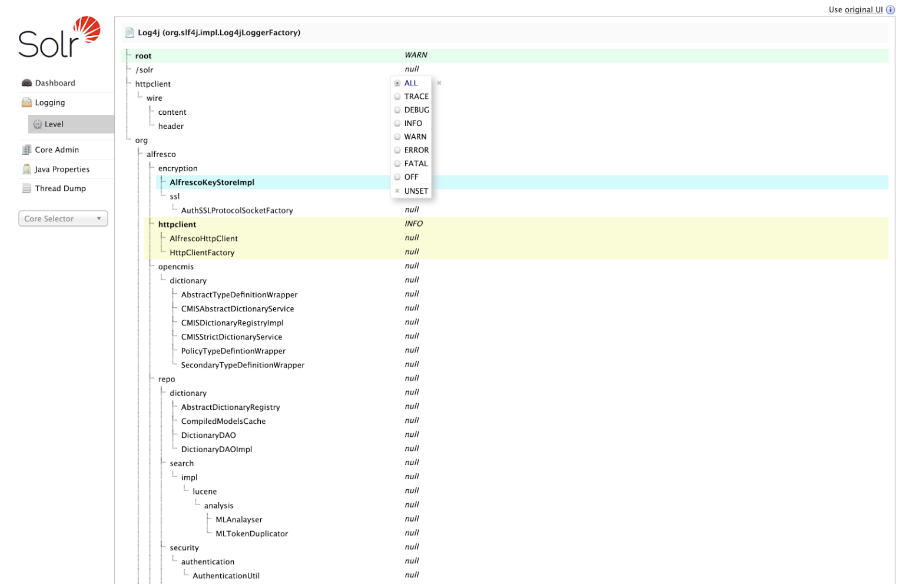Screen dimensions: 902x584
Task: Click the Dashboard icon in sidebar
Action: coord(26,83)
